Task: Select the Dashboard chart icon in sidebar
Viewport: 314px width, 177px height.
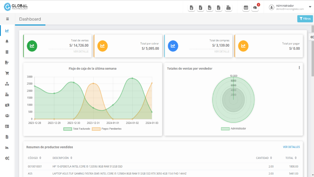Action: (7, 31)
